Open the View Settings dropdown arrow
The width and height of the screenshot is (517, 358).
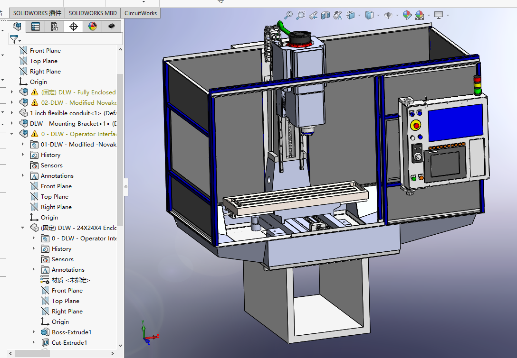click(x=448, y=15)
